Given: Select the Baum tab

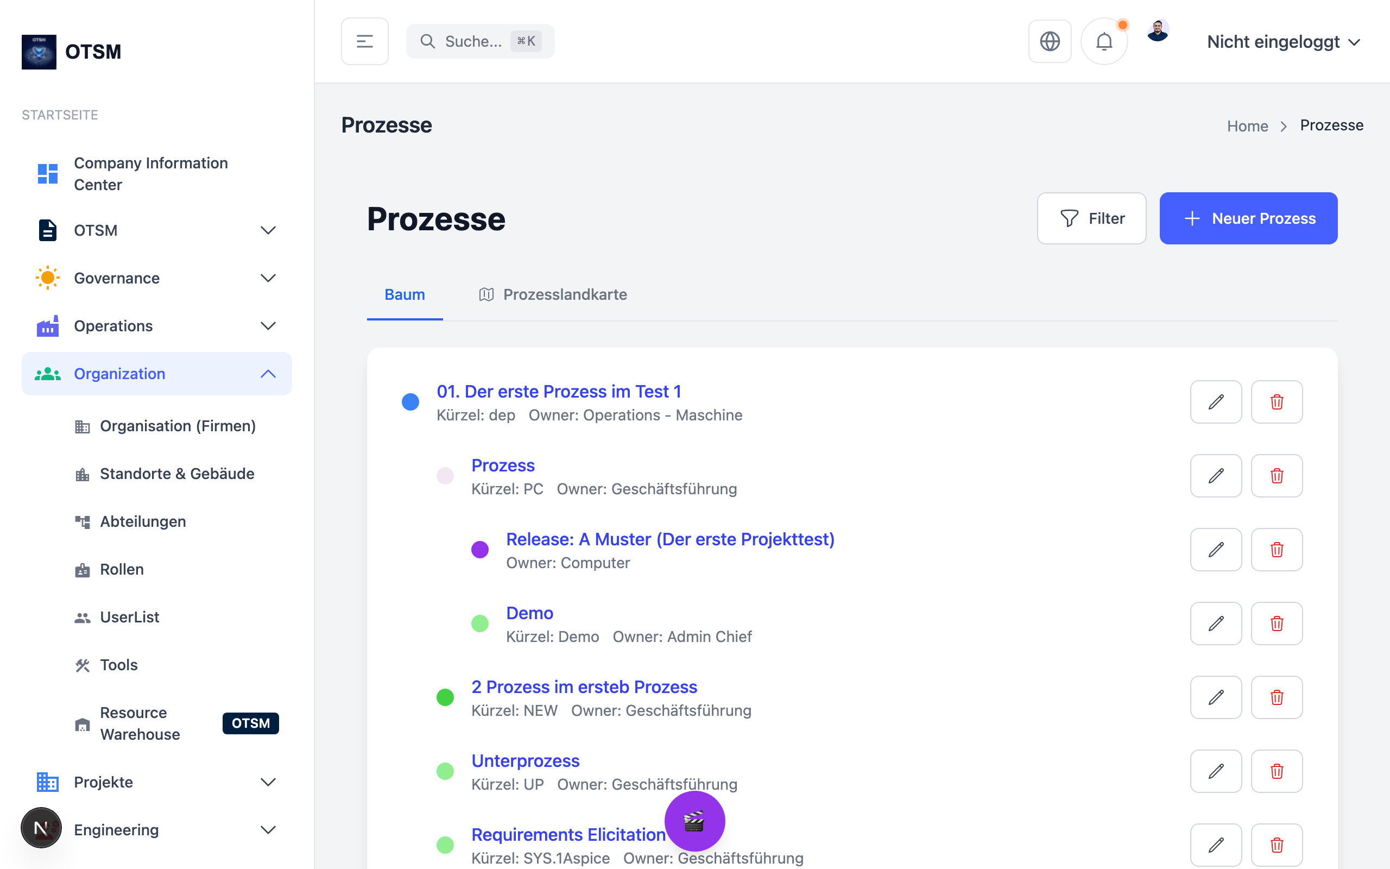Looking at the screenshot, I should pyautogui.click(x=405, y=295).
